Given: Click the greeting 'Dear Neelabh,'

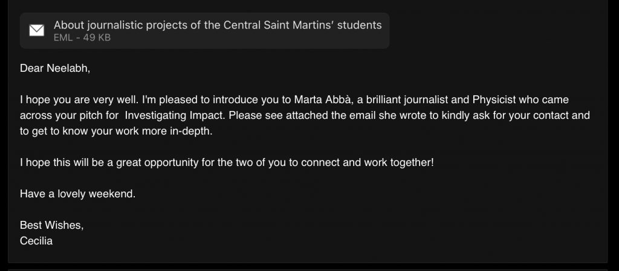Looking at the screenshot, I should click(x=55, y=68).
